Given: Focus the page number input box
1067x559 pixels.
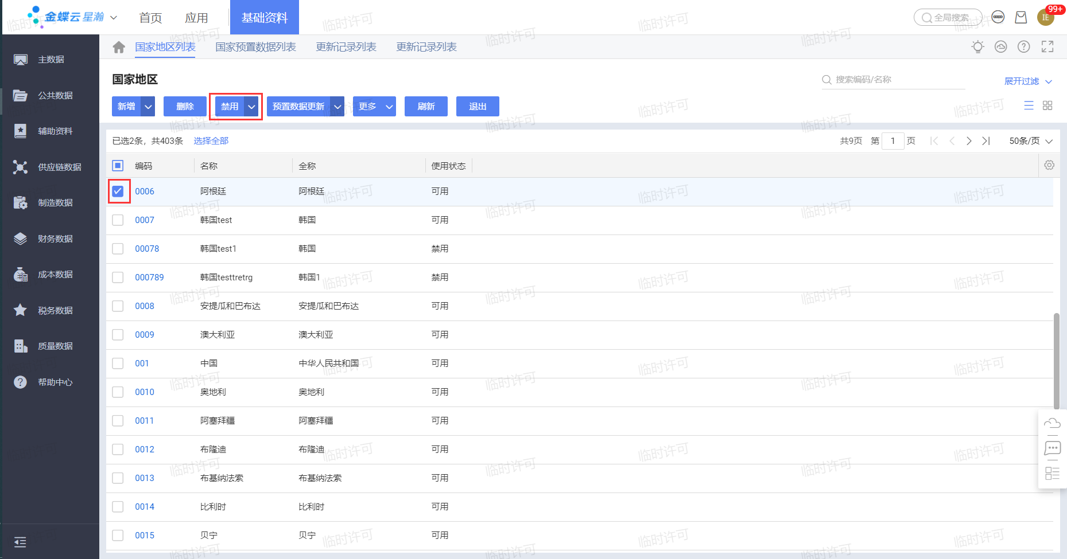Looking at the screenshot, I should (893, 141).
